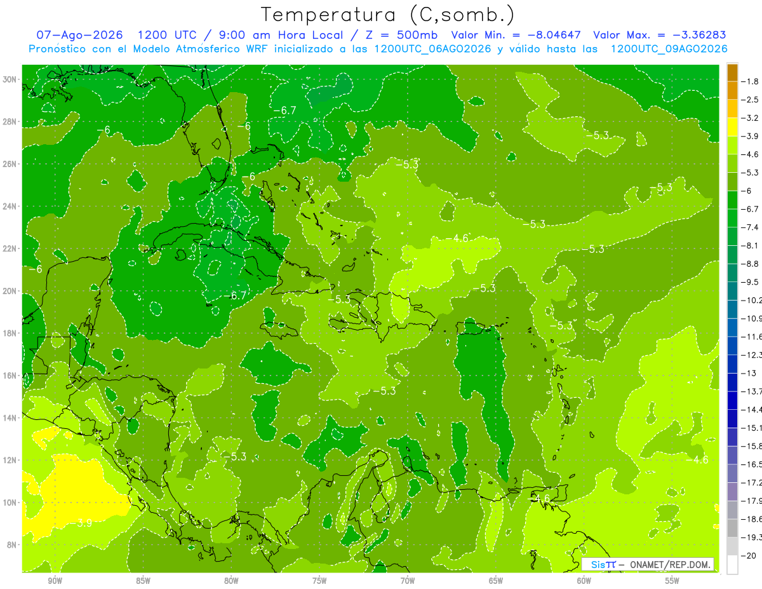Click the -9.5 tick label on the color legend
Image resolution: width=762 pixels, height=589 pixels.
point(751,282)
